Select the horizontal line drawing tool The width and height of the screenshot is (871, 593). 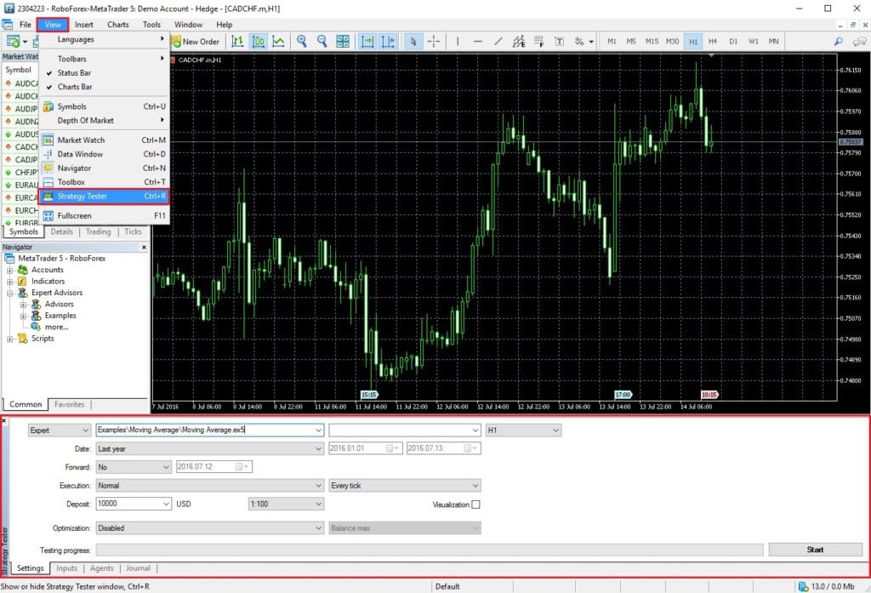[x=478, y=42]
